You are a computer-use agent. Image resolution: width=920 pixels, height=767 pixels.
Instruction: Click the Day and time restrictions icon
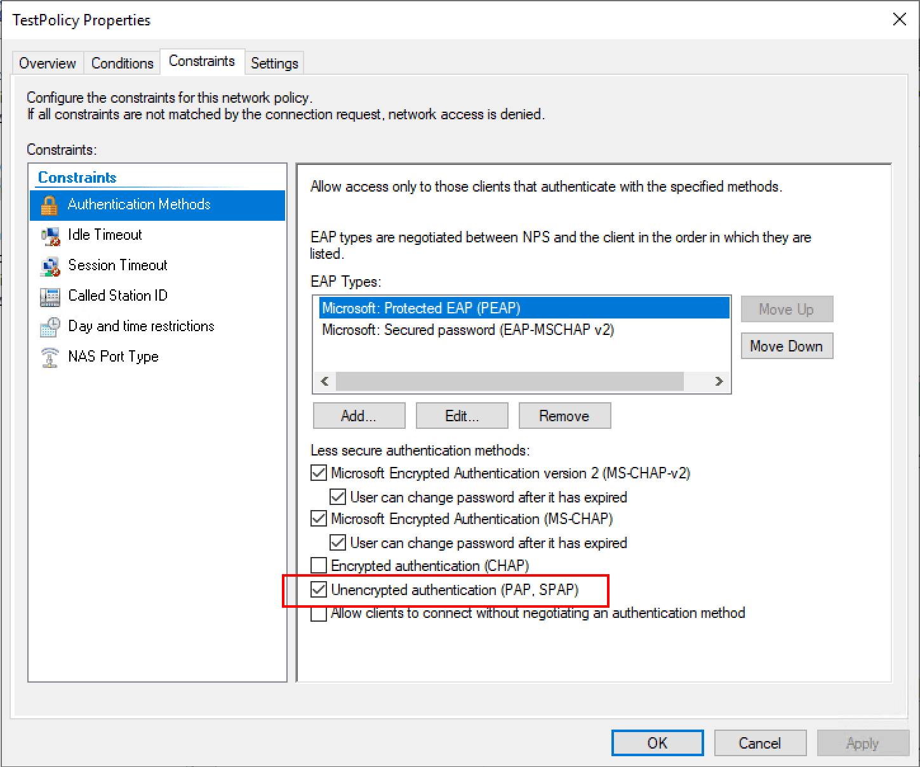pos(50,327)
